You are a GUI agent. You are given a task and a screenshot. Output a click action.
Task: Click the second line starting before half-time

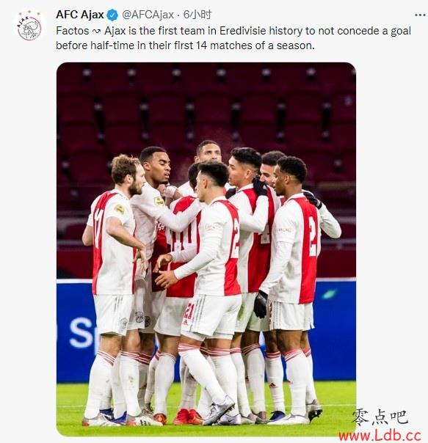(185, 45)
